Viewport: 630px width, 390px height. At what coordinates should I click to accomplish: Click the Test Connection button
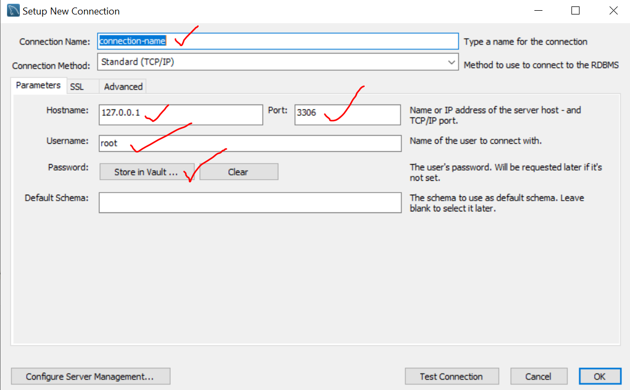click(x=452, y=377)
